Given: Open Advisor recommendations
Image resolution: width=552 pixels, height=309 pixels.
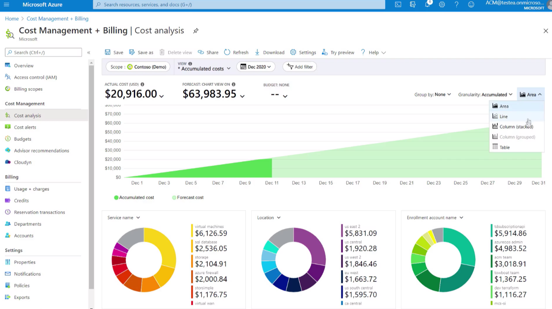Looking at the screenshot, I should (x=41, y=150).
